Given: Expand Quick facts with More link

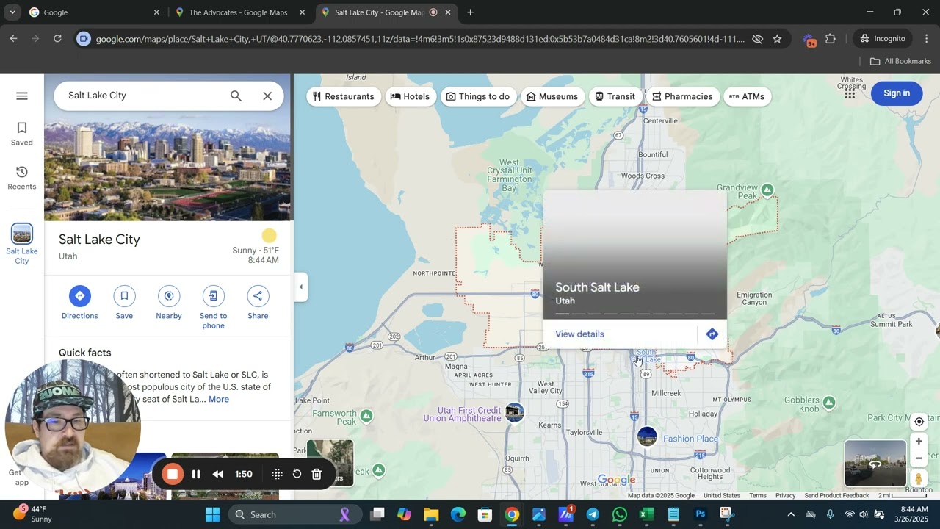Looking at the screenshot, I should pos(219,399).
